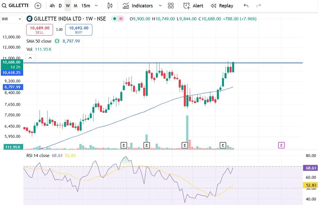Click the second earnings E marker

[x=147, y=145]
